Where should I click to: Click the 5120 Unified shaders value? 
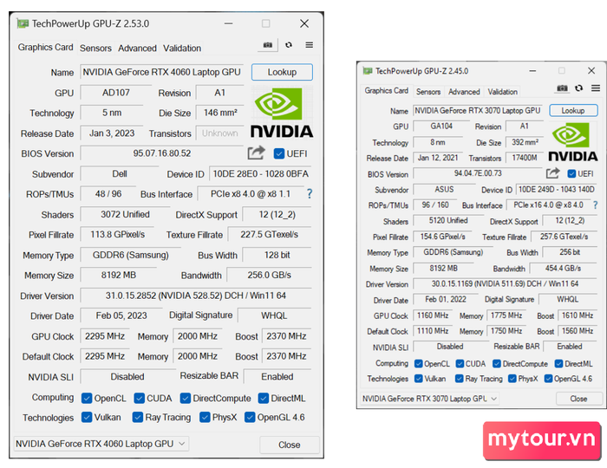(448, 220)
